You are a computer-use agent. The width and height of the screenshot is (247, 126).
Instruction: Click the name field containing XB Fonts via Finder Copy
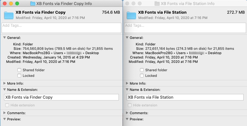click(61, 97)
